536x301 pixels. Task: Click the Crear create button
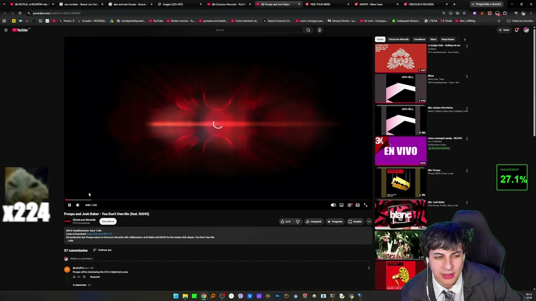[x=504, y=30]
